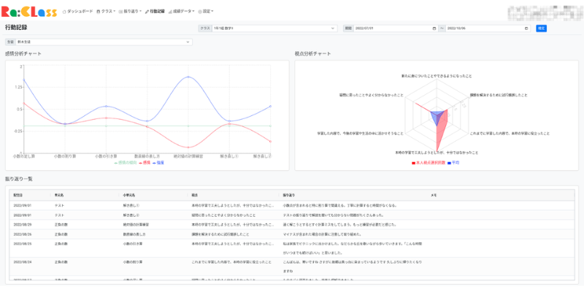584x292 pixels.
Task: Click the Re:CLass logo
Action: click(29, 12)
